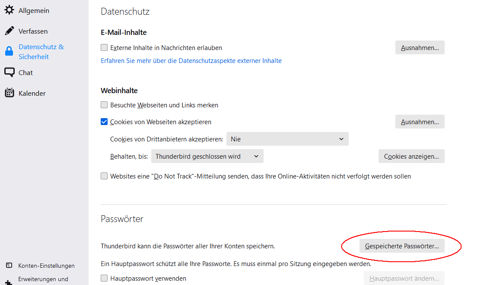Viewport: 490px width, 285px height.
Task: Enable the Do Not Track checkbox
Action: 104,176
